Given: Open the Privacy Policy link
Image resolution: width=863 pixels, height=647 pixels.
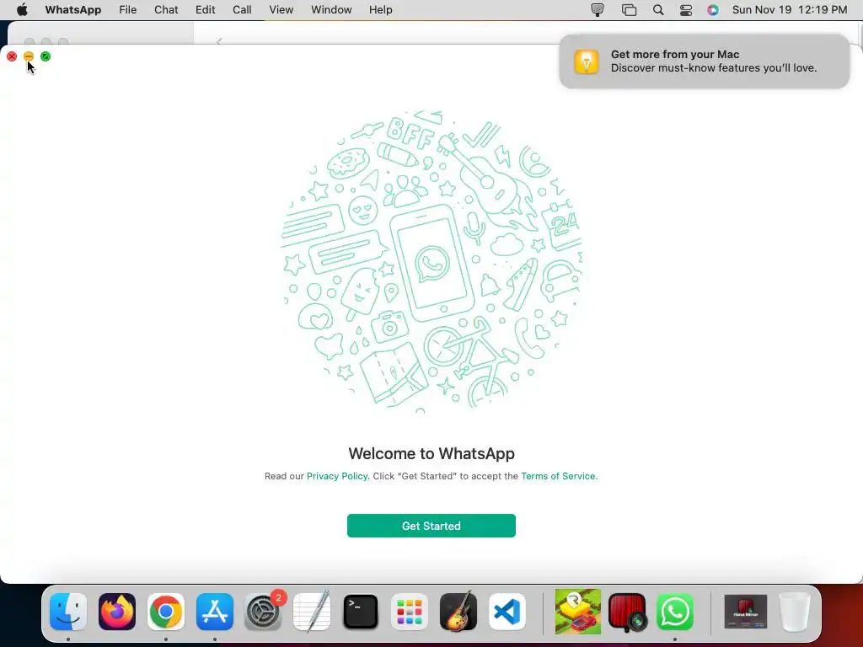Looking at the screenshot, I should pyautogui.click(x=337, y=476).
